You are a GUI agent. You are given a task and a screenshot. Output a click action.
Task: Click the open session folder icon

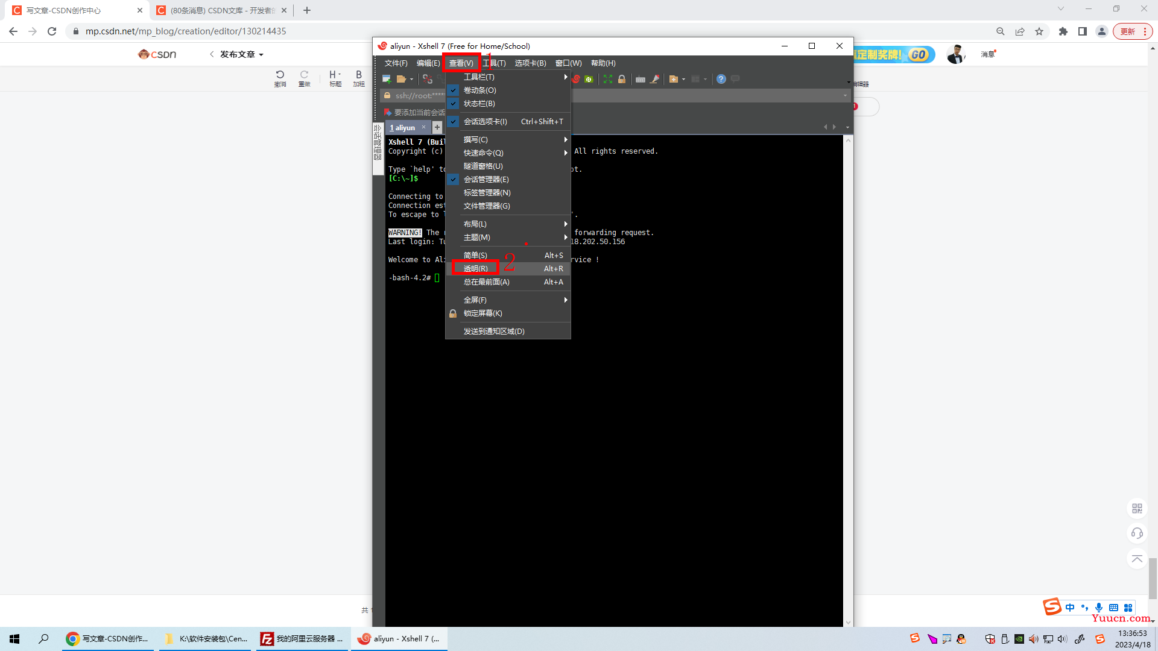[x=401, y=79]
